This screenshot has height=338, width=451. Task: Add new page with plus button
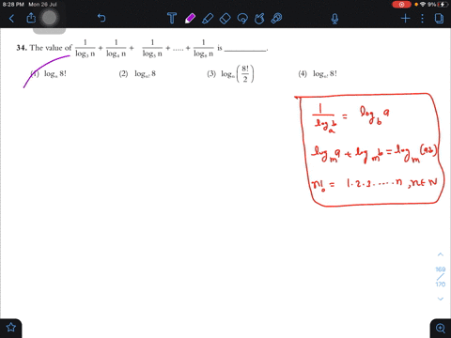tap(405, 19)
